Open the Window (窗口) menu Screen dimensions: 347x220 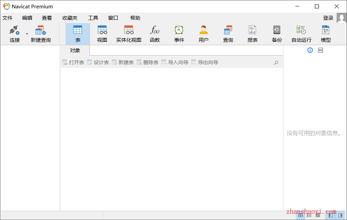tap(113, 18)
